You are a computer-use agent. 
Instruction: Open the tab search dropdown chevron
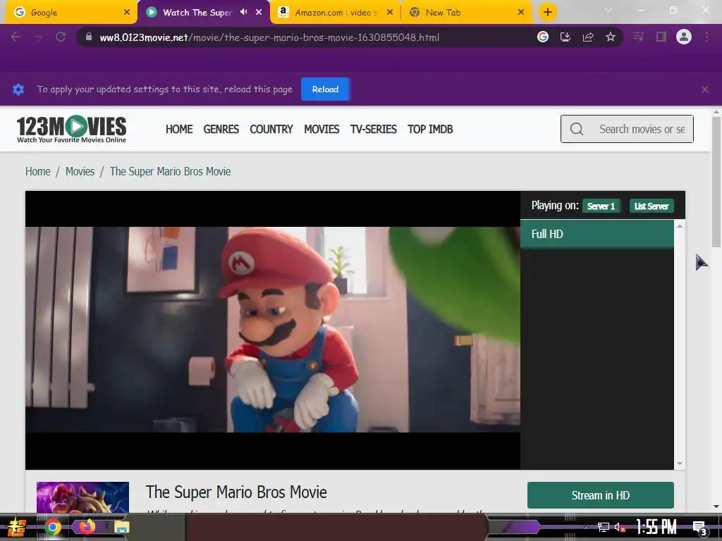(608, 10)
